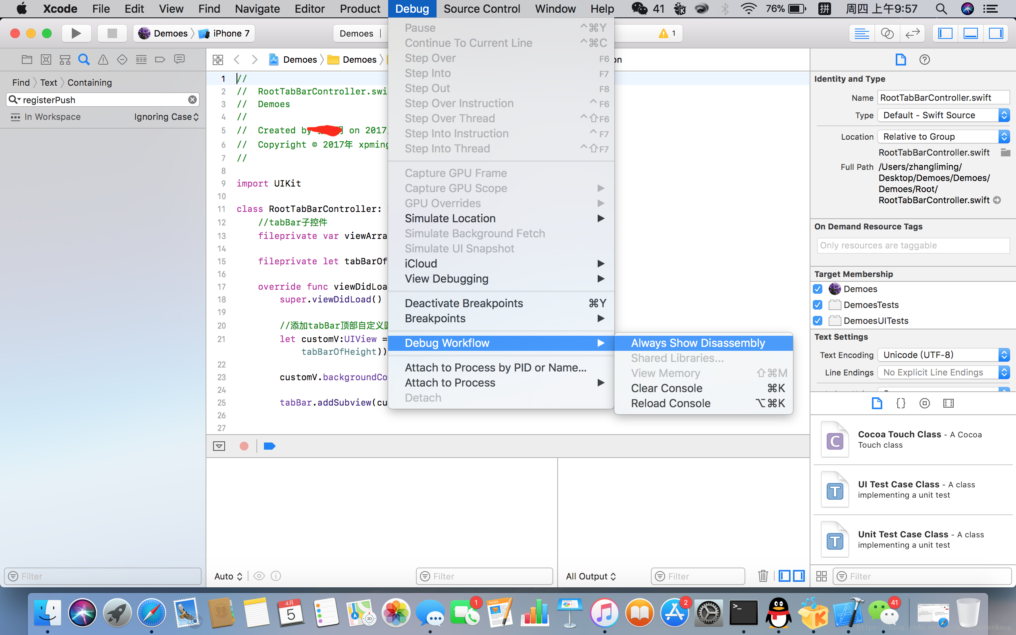Open the Location Relative to Group dropdown
Image resolution: width=1016 pixels, height=635 pixels.
click(x=943, y=137)
